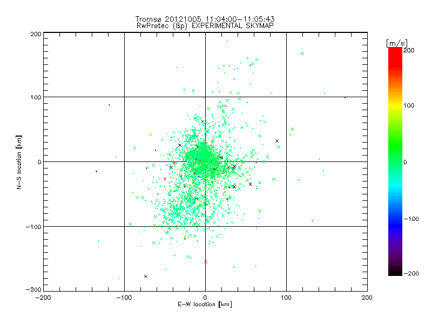This screenshot has height=324, width=432.
Task: Click the y-axis tick label '-200'
Action: tap(33, 289)
